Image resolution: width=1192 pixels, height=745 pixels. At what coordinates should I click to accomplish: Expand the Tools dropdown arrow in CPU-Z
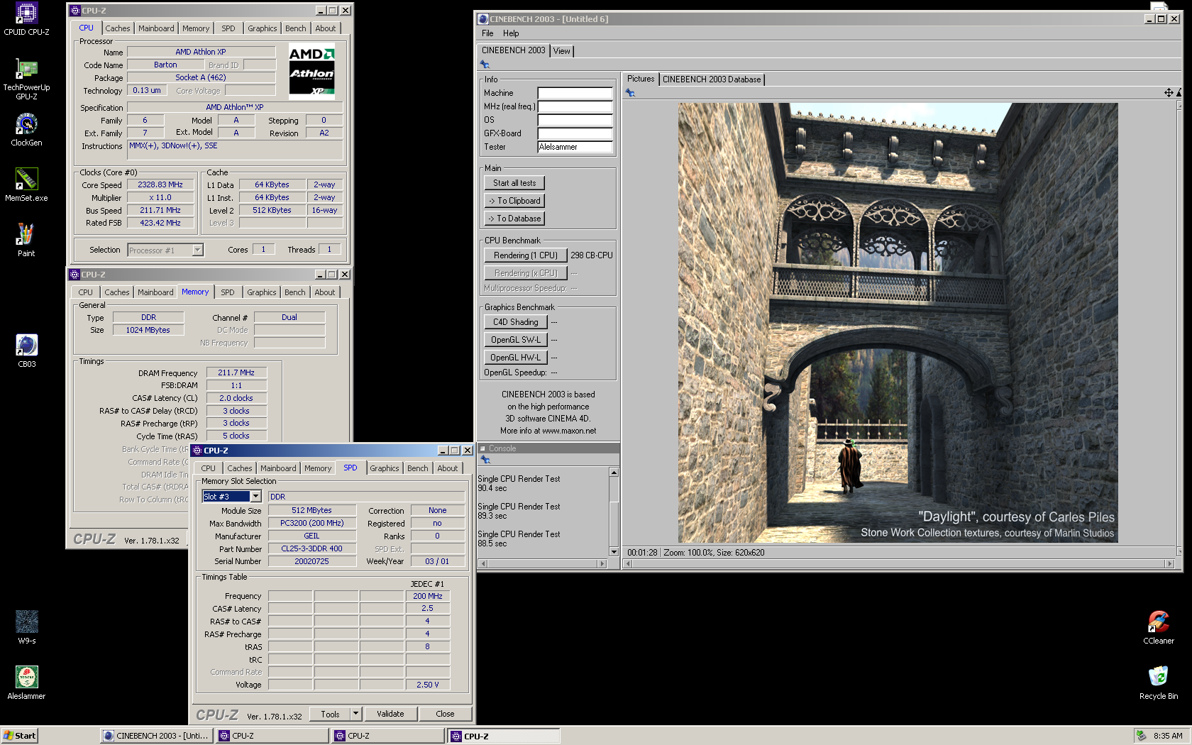tap(356, 714)
